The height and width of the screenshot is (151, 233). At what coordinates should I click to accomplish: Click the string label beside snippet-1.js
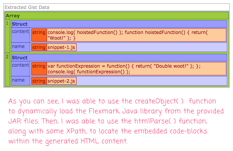[39, 47]
